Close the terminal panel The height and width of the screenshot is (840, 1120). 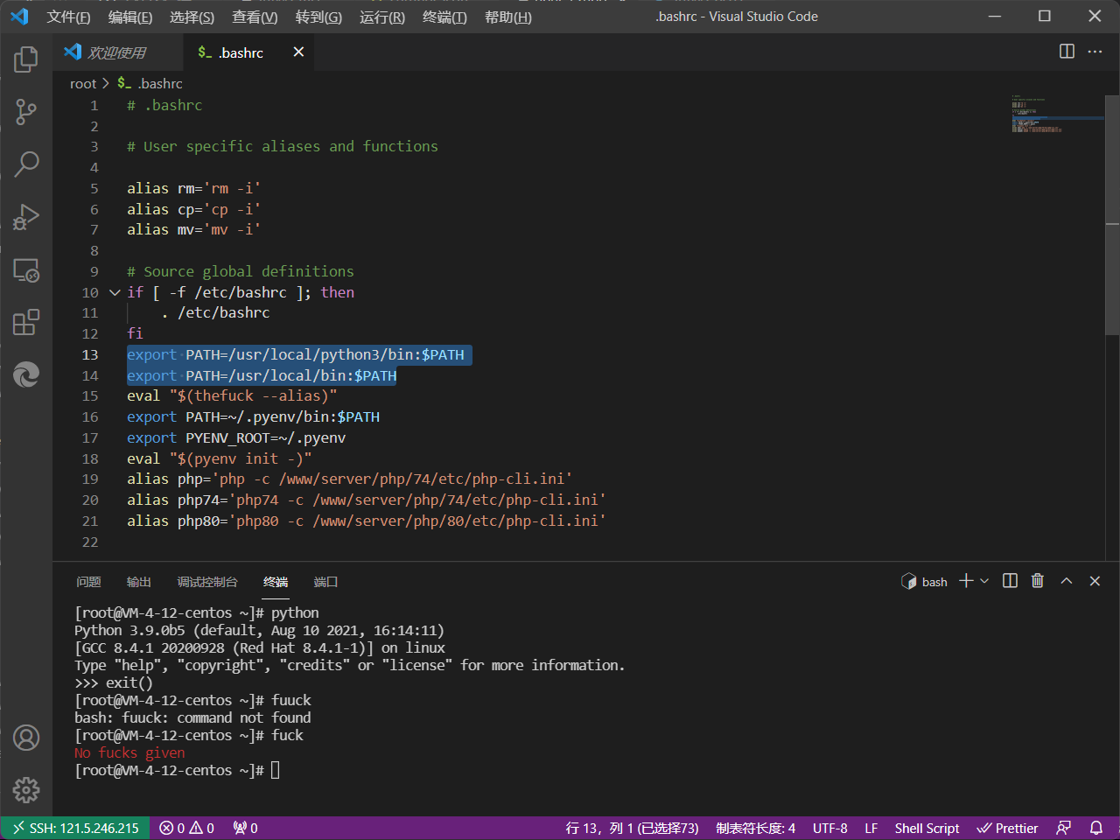click(x=1095, y=581)
